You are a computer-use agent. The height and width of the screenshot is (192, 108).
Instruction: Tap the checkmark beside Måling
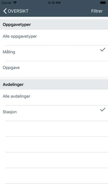pos(103,50)
